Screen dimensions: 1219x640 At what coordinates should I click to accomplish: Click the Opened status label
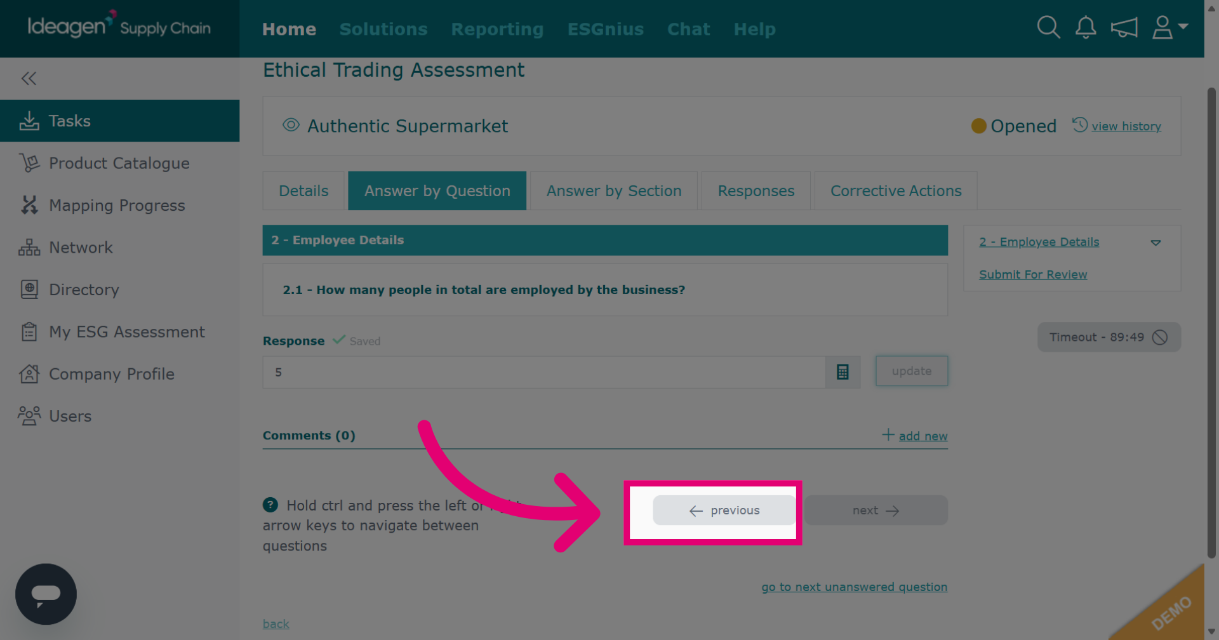coord(1023,126)
